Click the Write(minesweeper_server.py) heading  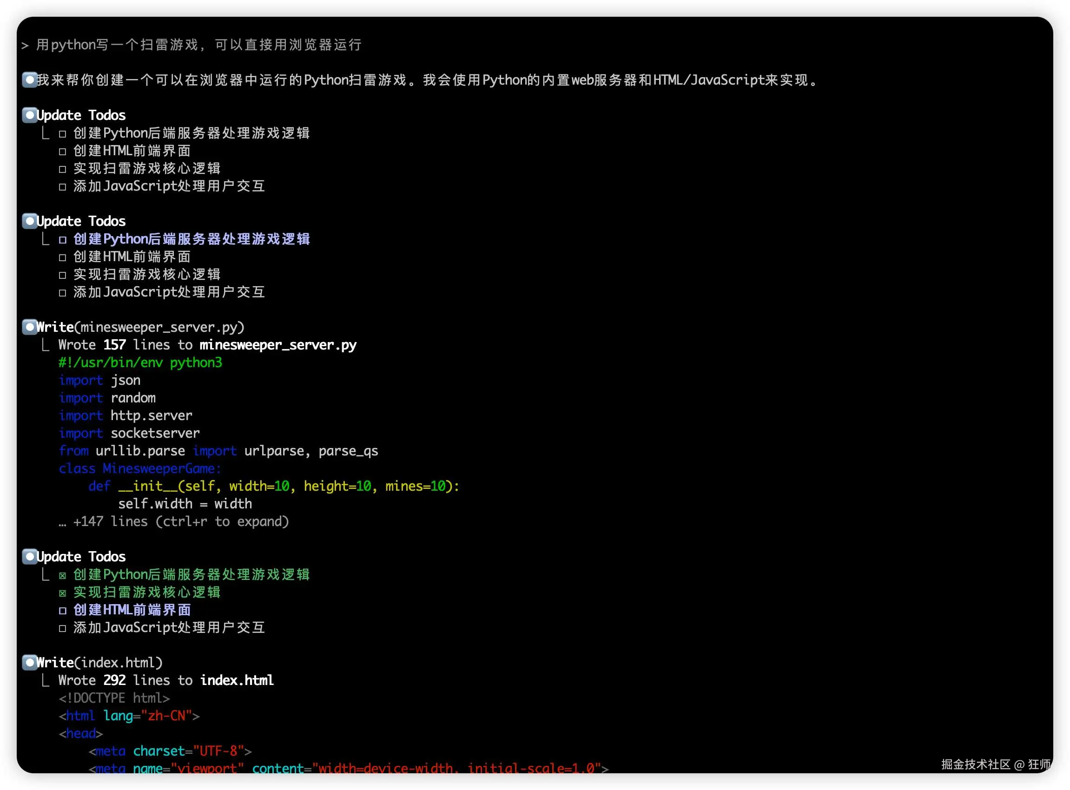pyautogui.click(x=140, y=327)
